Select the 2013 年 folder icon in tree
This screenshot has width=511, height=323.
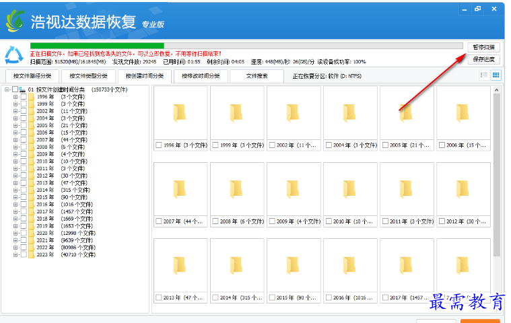pos(31,182)
